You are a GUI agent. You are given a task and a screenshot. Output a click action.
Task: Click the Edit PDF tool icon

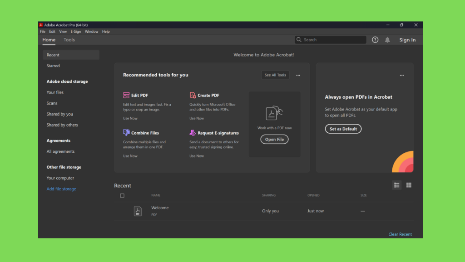126,95
